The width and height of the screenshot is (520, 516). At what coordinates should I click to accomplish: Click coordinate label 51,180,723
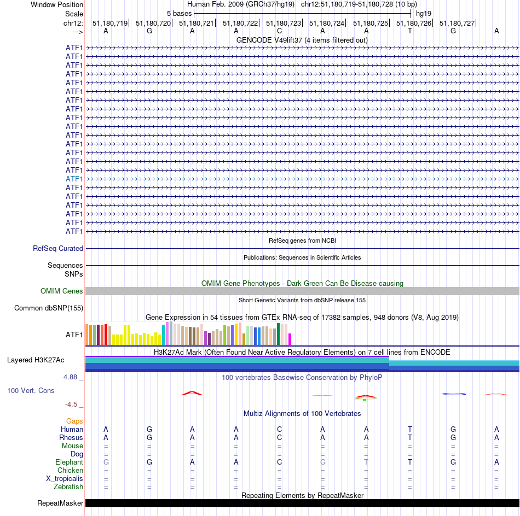click(284, 23)
